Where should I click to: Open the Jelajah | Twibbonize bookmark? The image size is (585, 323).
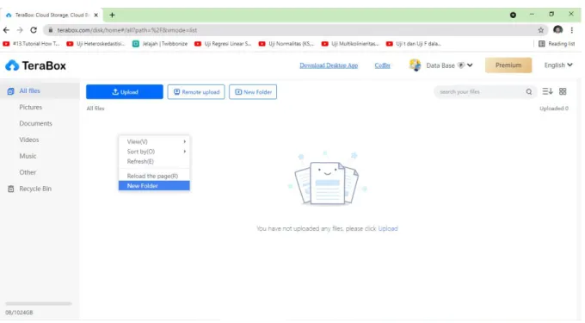pyautogui.click(x=160, y=44)
